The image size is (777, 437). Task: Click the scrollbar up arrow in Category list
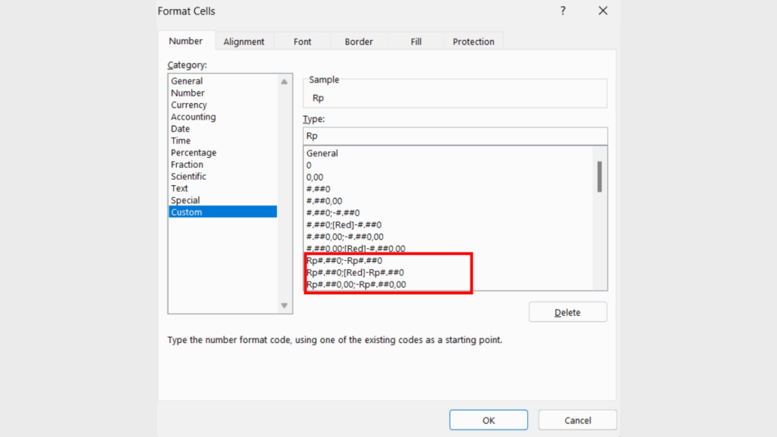coord(285,80)
